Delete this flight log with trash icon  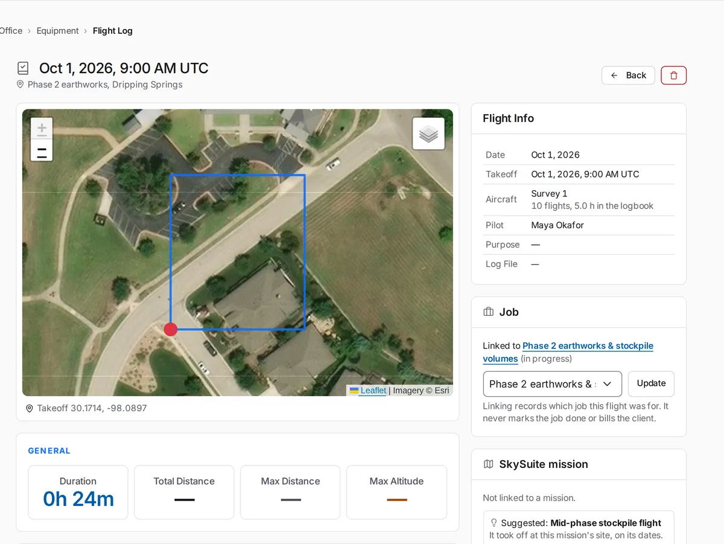click(x=674, y=75)
